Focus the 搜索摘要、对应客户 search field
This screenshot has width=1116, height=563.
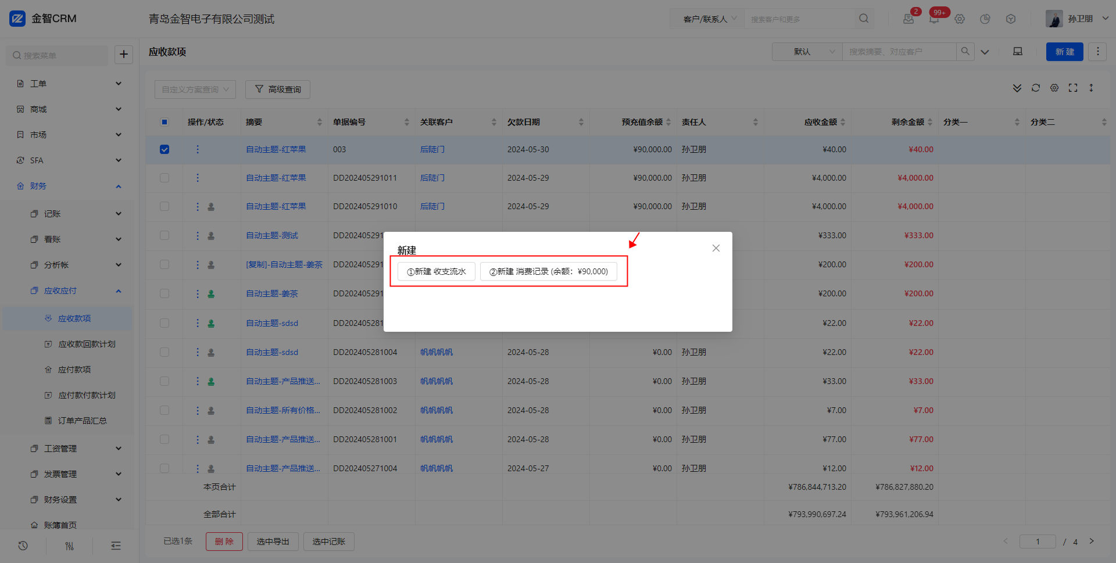tap(899, 51)
